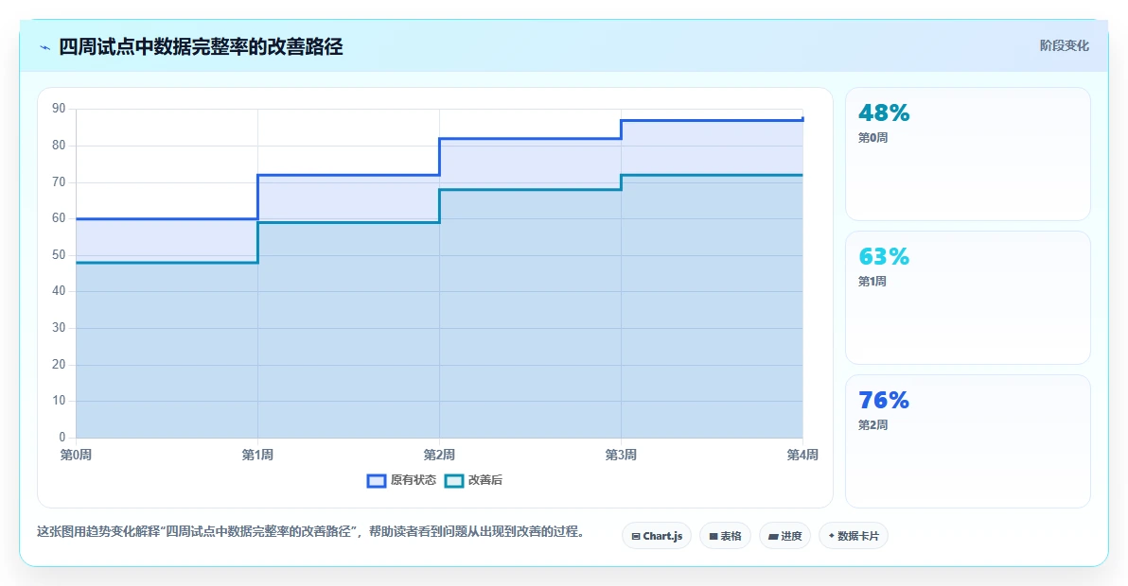
Task: Select the 76% data card
Action: click(967, 441)
